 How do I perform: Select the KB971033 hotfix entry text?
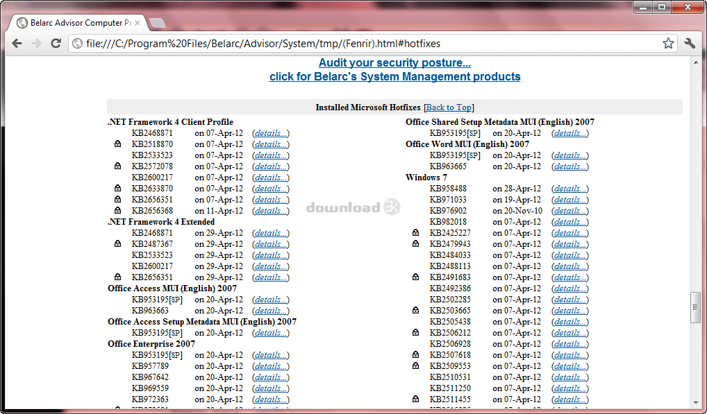click(448, 199)
